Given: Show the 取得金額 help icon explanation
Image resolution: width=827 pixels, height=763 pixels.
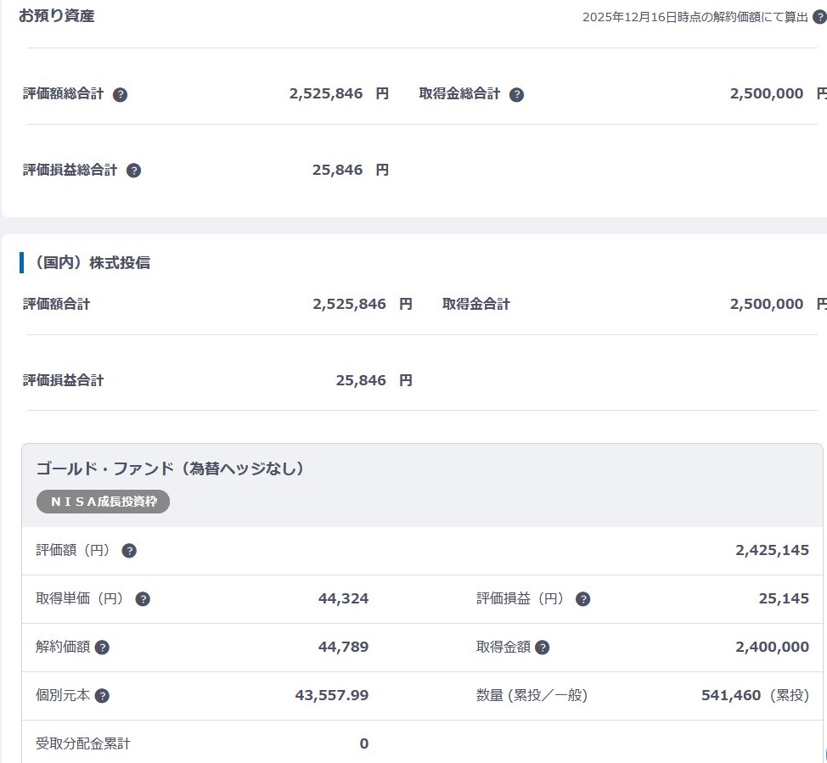Looking at the screenshot, I should tap(542, 648).
